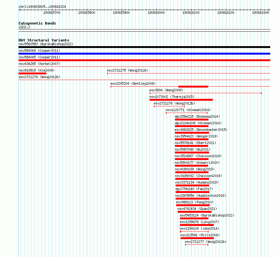
Task: Select the esv2721277 bracketed line
Action: 197,245
